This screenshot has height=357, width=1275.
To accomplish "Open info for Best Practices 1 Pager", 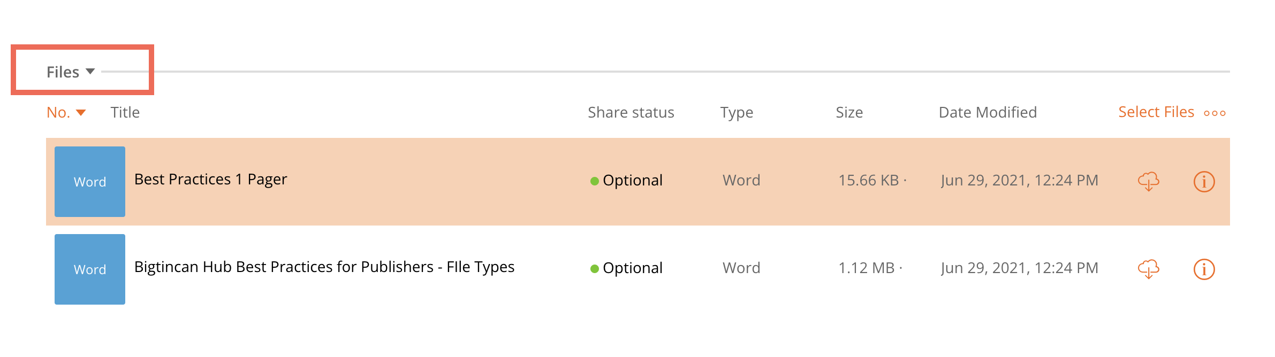I will 1204,182.
